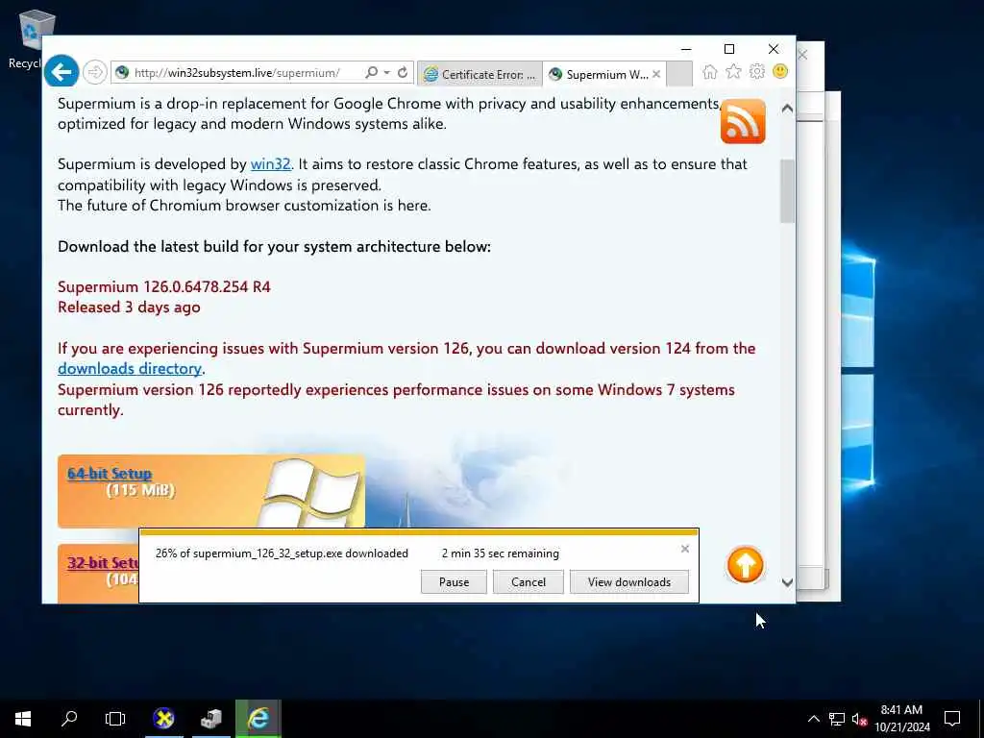Open the server installer taskbar icon

tap(211, 719)
